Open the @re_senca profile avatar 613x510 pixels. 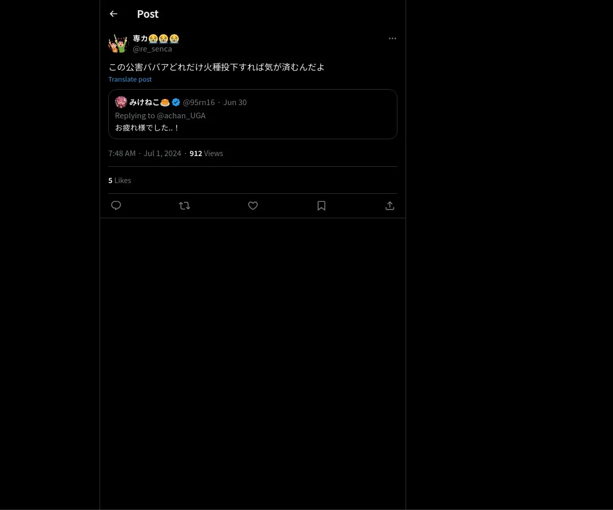click(118, 43)
